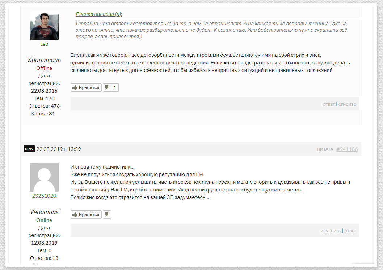The width and height of the screenshot is (383, 270).
Task: Click the post timestamp 22.08.2019 в 13:59
Action: pos(59,149)
